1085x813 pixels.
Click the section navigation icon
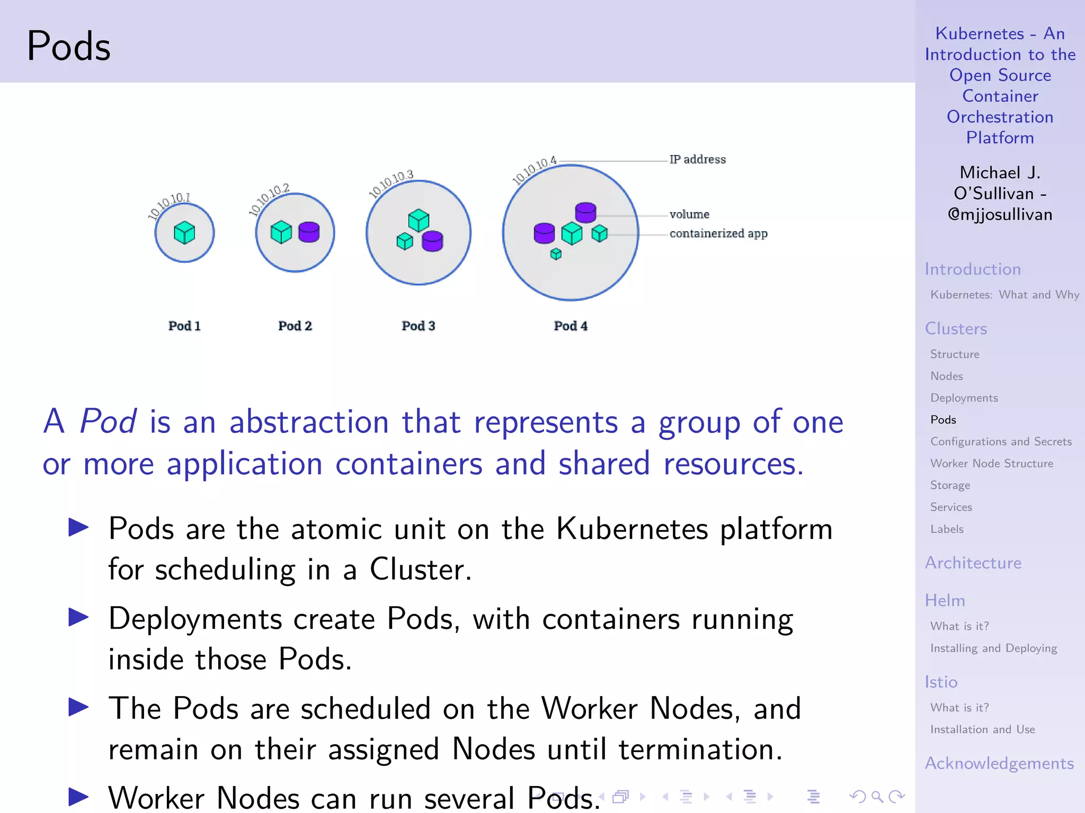[x=750, y=797]
